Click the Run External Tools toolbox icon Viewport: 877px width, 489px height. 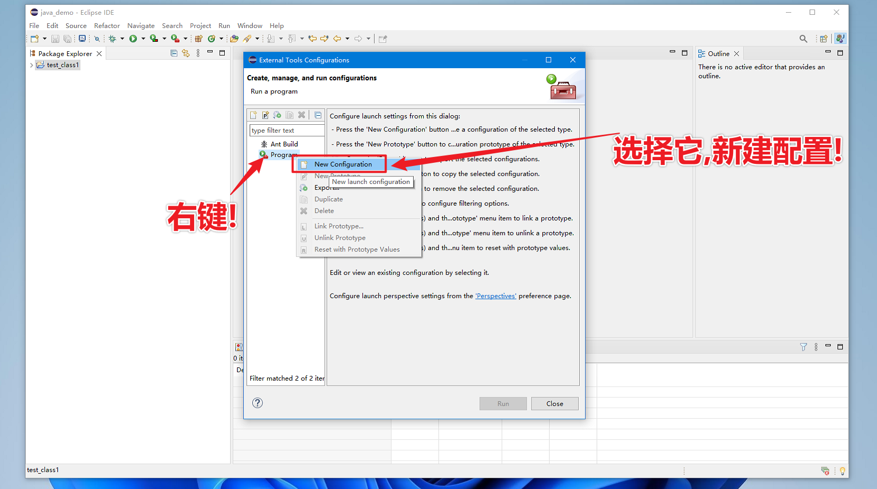(x=175, y=39)
